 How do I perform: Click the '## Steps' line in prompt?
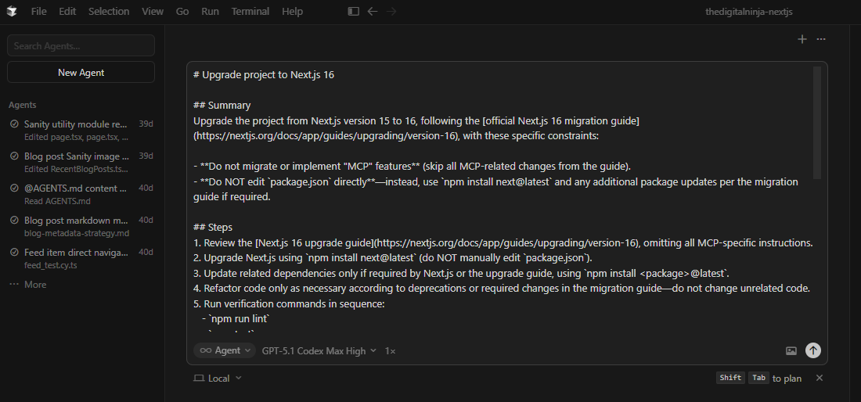212,227
